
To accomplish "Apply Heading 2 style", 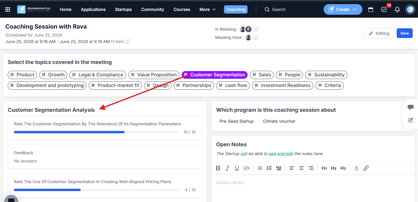I will (x=334, y=168).
